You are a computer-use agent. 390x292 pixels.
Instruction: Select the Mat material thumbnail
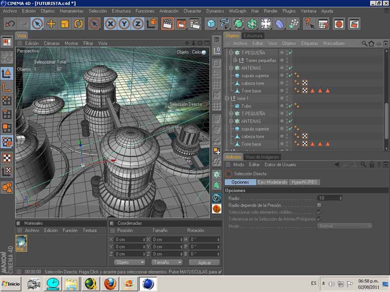click(x=21, y=243)
